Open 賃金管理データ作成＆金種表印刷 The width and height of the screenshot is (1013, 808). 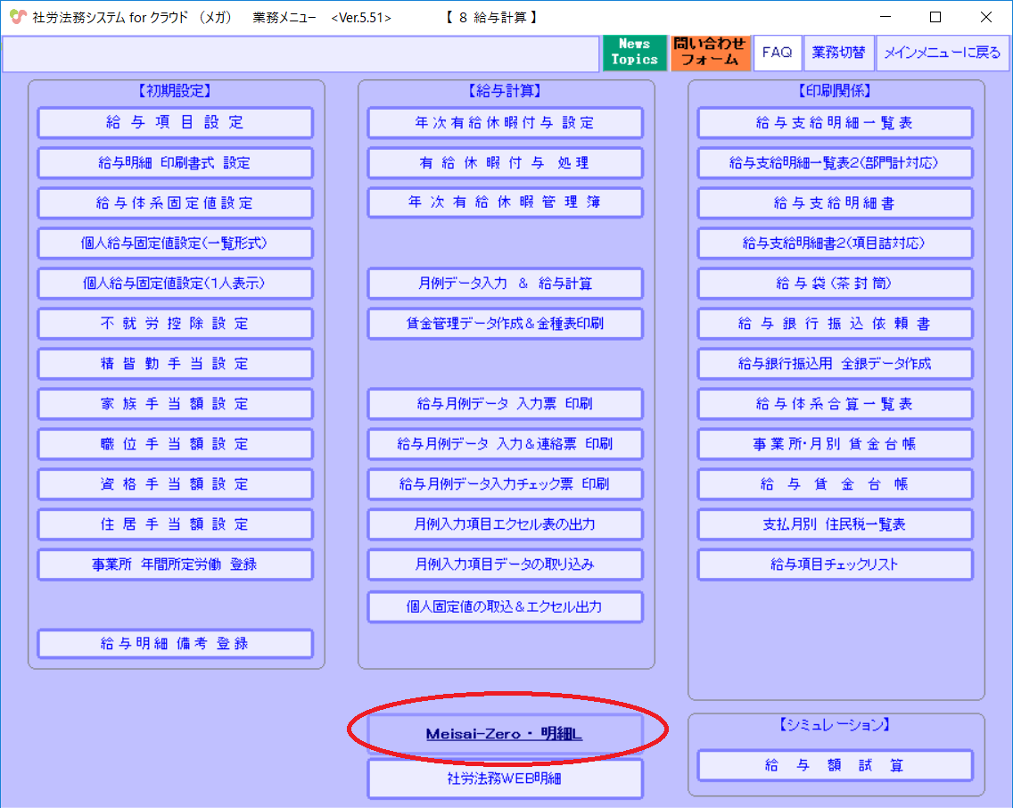tap(505, 323)
